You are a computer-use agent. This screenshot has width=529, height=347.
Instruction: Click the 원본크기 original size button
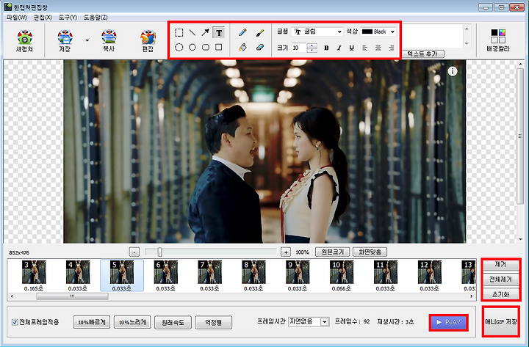pyautogui.click(x=332, y=252)
